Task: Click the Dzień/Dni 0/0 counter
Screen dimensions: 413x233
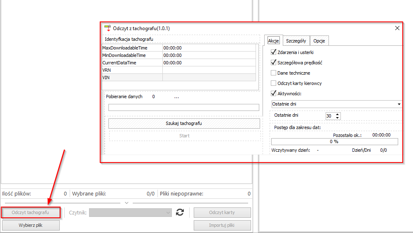Action: [x=383, y=150]
